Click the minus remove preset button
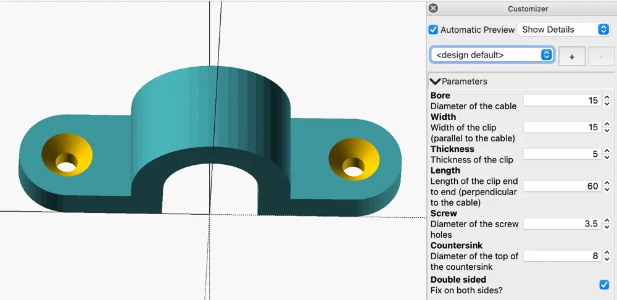The width and height of the screenshot is (617, 300). tap(601, 57)
